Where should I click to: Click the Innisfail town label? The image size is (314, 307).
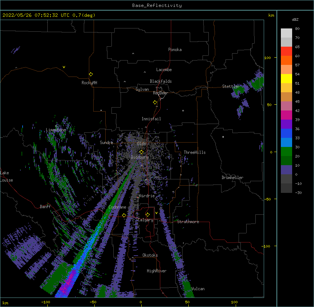coord(151,119)
